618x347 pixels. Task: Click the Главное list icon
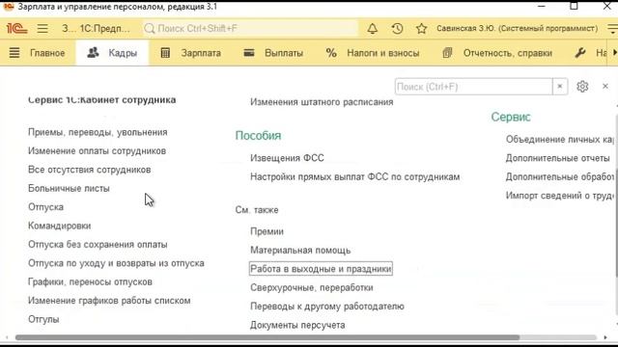pyautogui.click(x=14, y=53)
